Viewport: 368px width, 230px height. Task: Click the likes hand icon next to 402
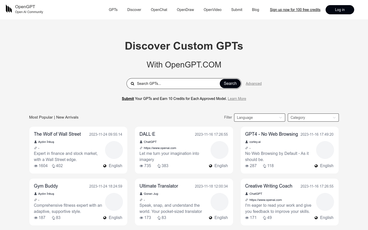pyautogui.click(x=53, y=166)
